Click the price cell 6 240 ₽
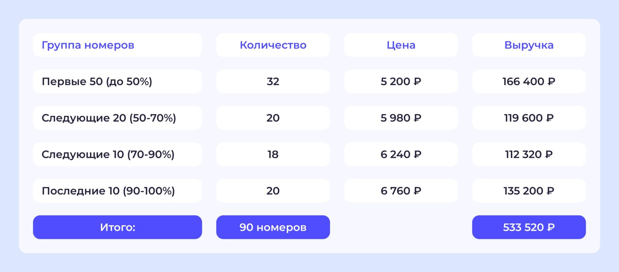Viewport: 619px width, 272px height. pyautogui.click(x=401, y=155)
